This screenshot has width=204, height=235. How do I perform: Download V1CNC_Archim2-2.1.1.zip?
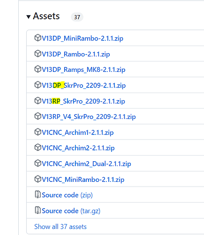tap(78, 148)
